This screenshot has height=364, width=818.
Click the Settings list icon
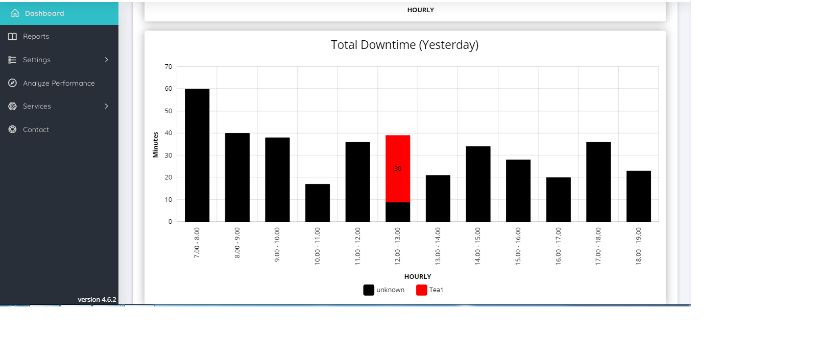point(13,60)
